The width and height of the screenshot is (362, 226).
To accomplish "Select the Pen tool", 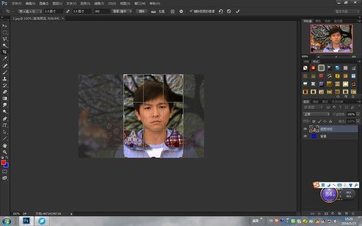I will (x=5, y=119).
